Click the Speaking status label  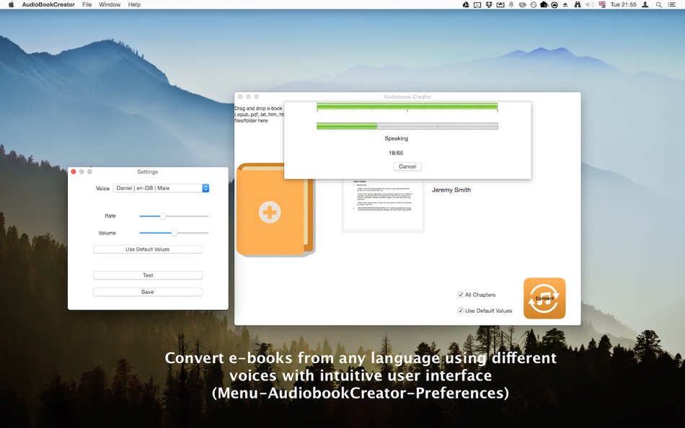[397, 138]
